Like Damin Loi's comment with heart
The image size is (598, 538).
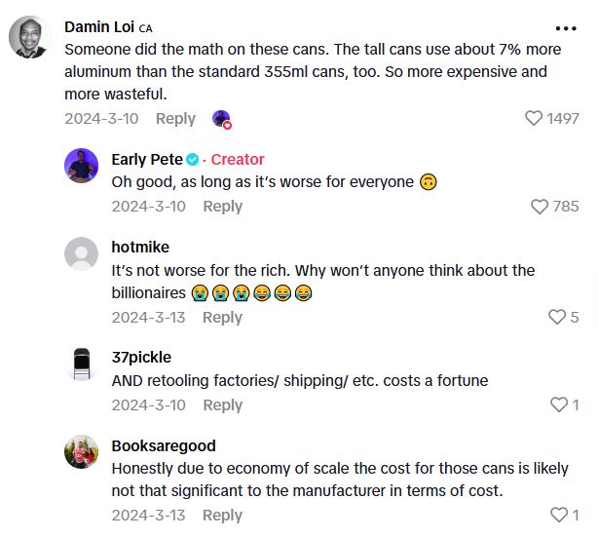pos(534,118)
